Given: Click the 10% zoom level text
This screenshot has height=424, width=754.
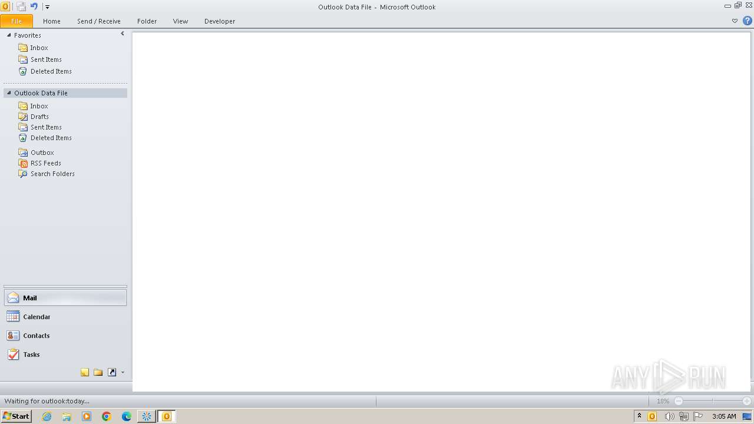Looking at the screenshot, I should coord(663,401).
